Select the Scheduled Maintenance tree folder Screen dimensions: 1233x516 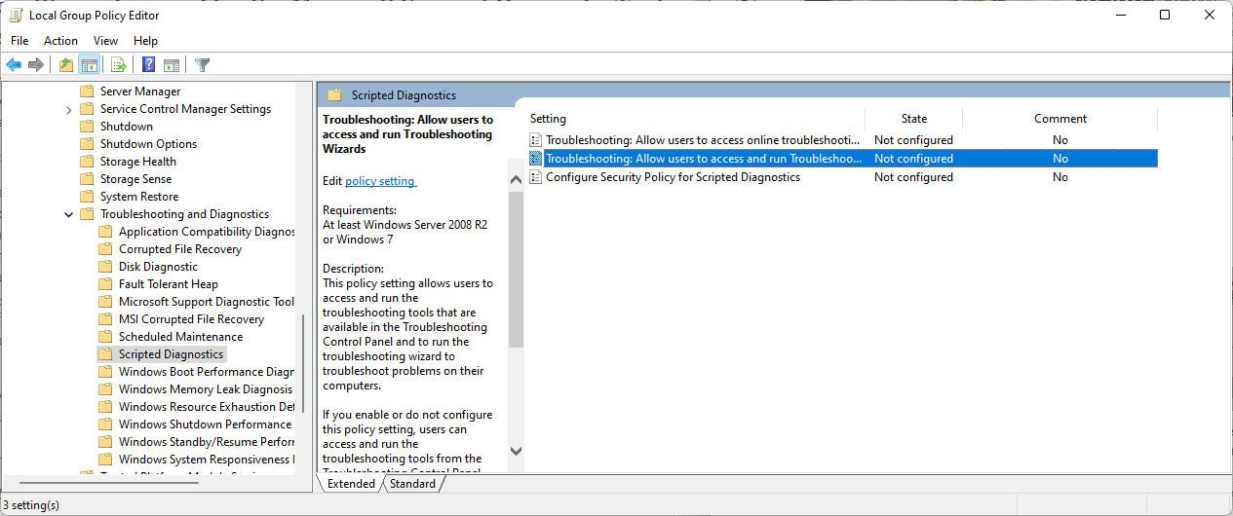click(x=180, y=337)
